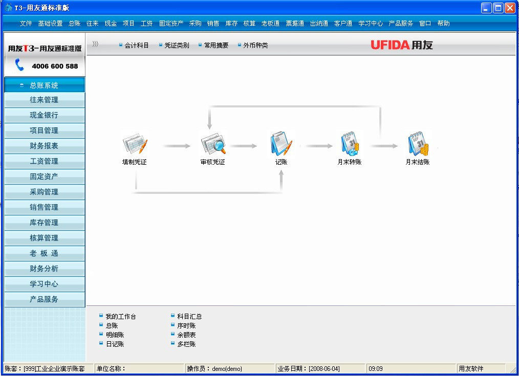Open the 基础设置 menu
The image size is (519, 376).
tap(50, 24)
